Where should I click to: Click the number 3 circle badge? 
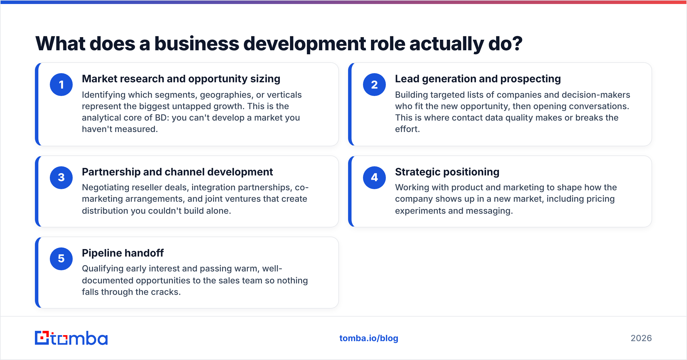coord(61,177)
